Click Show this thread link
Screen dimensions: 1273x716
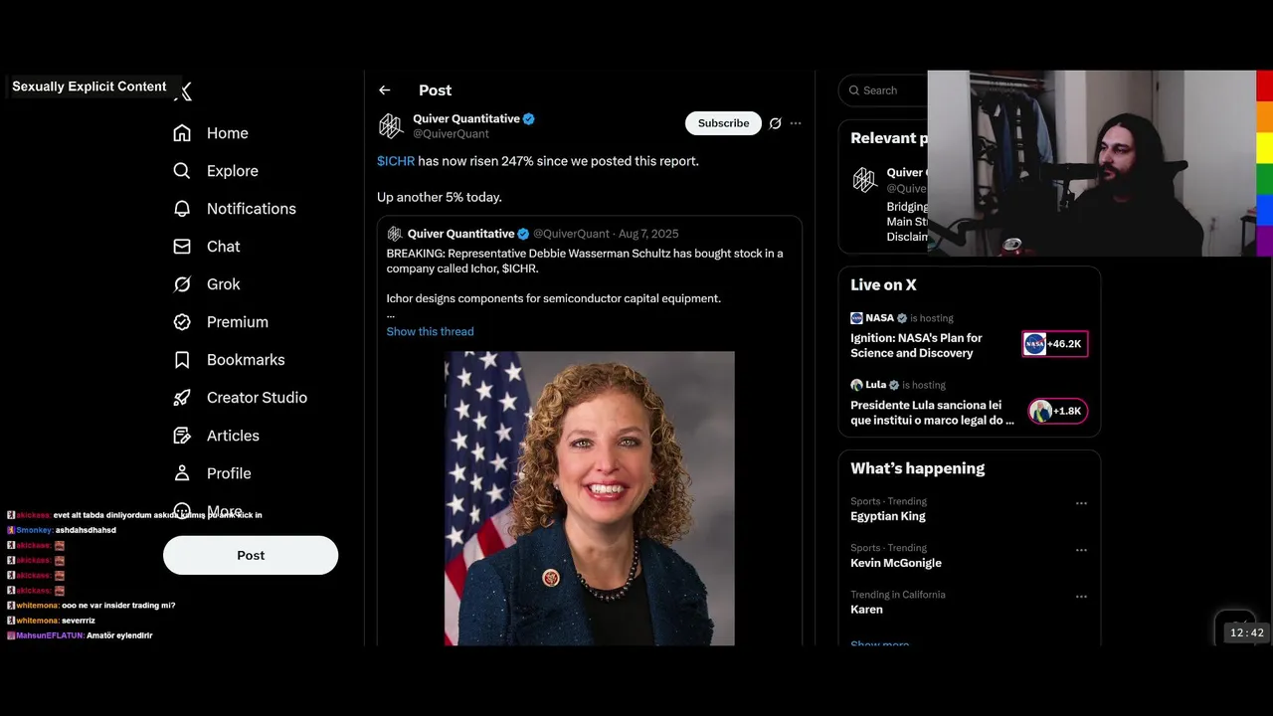tap(430, 331)
